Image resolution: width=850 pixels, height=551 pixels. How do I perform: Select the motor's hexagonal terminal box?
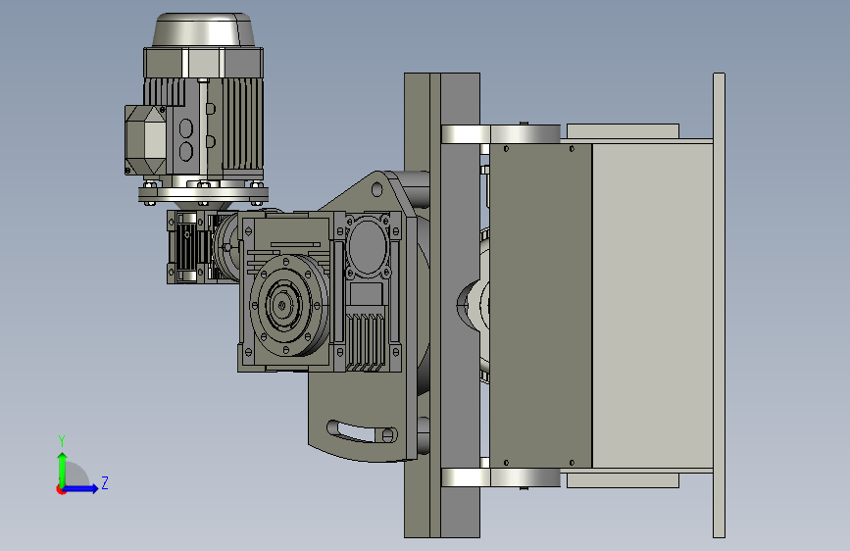coord(145,140)
